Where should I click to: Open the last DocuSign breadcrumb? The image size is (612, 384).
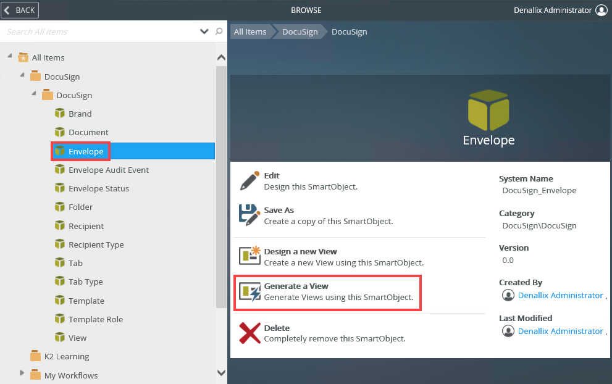click(350, 31)
